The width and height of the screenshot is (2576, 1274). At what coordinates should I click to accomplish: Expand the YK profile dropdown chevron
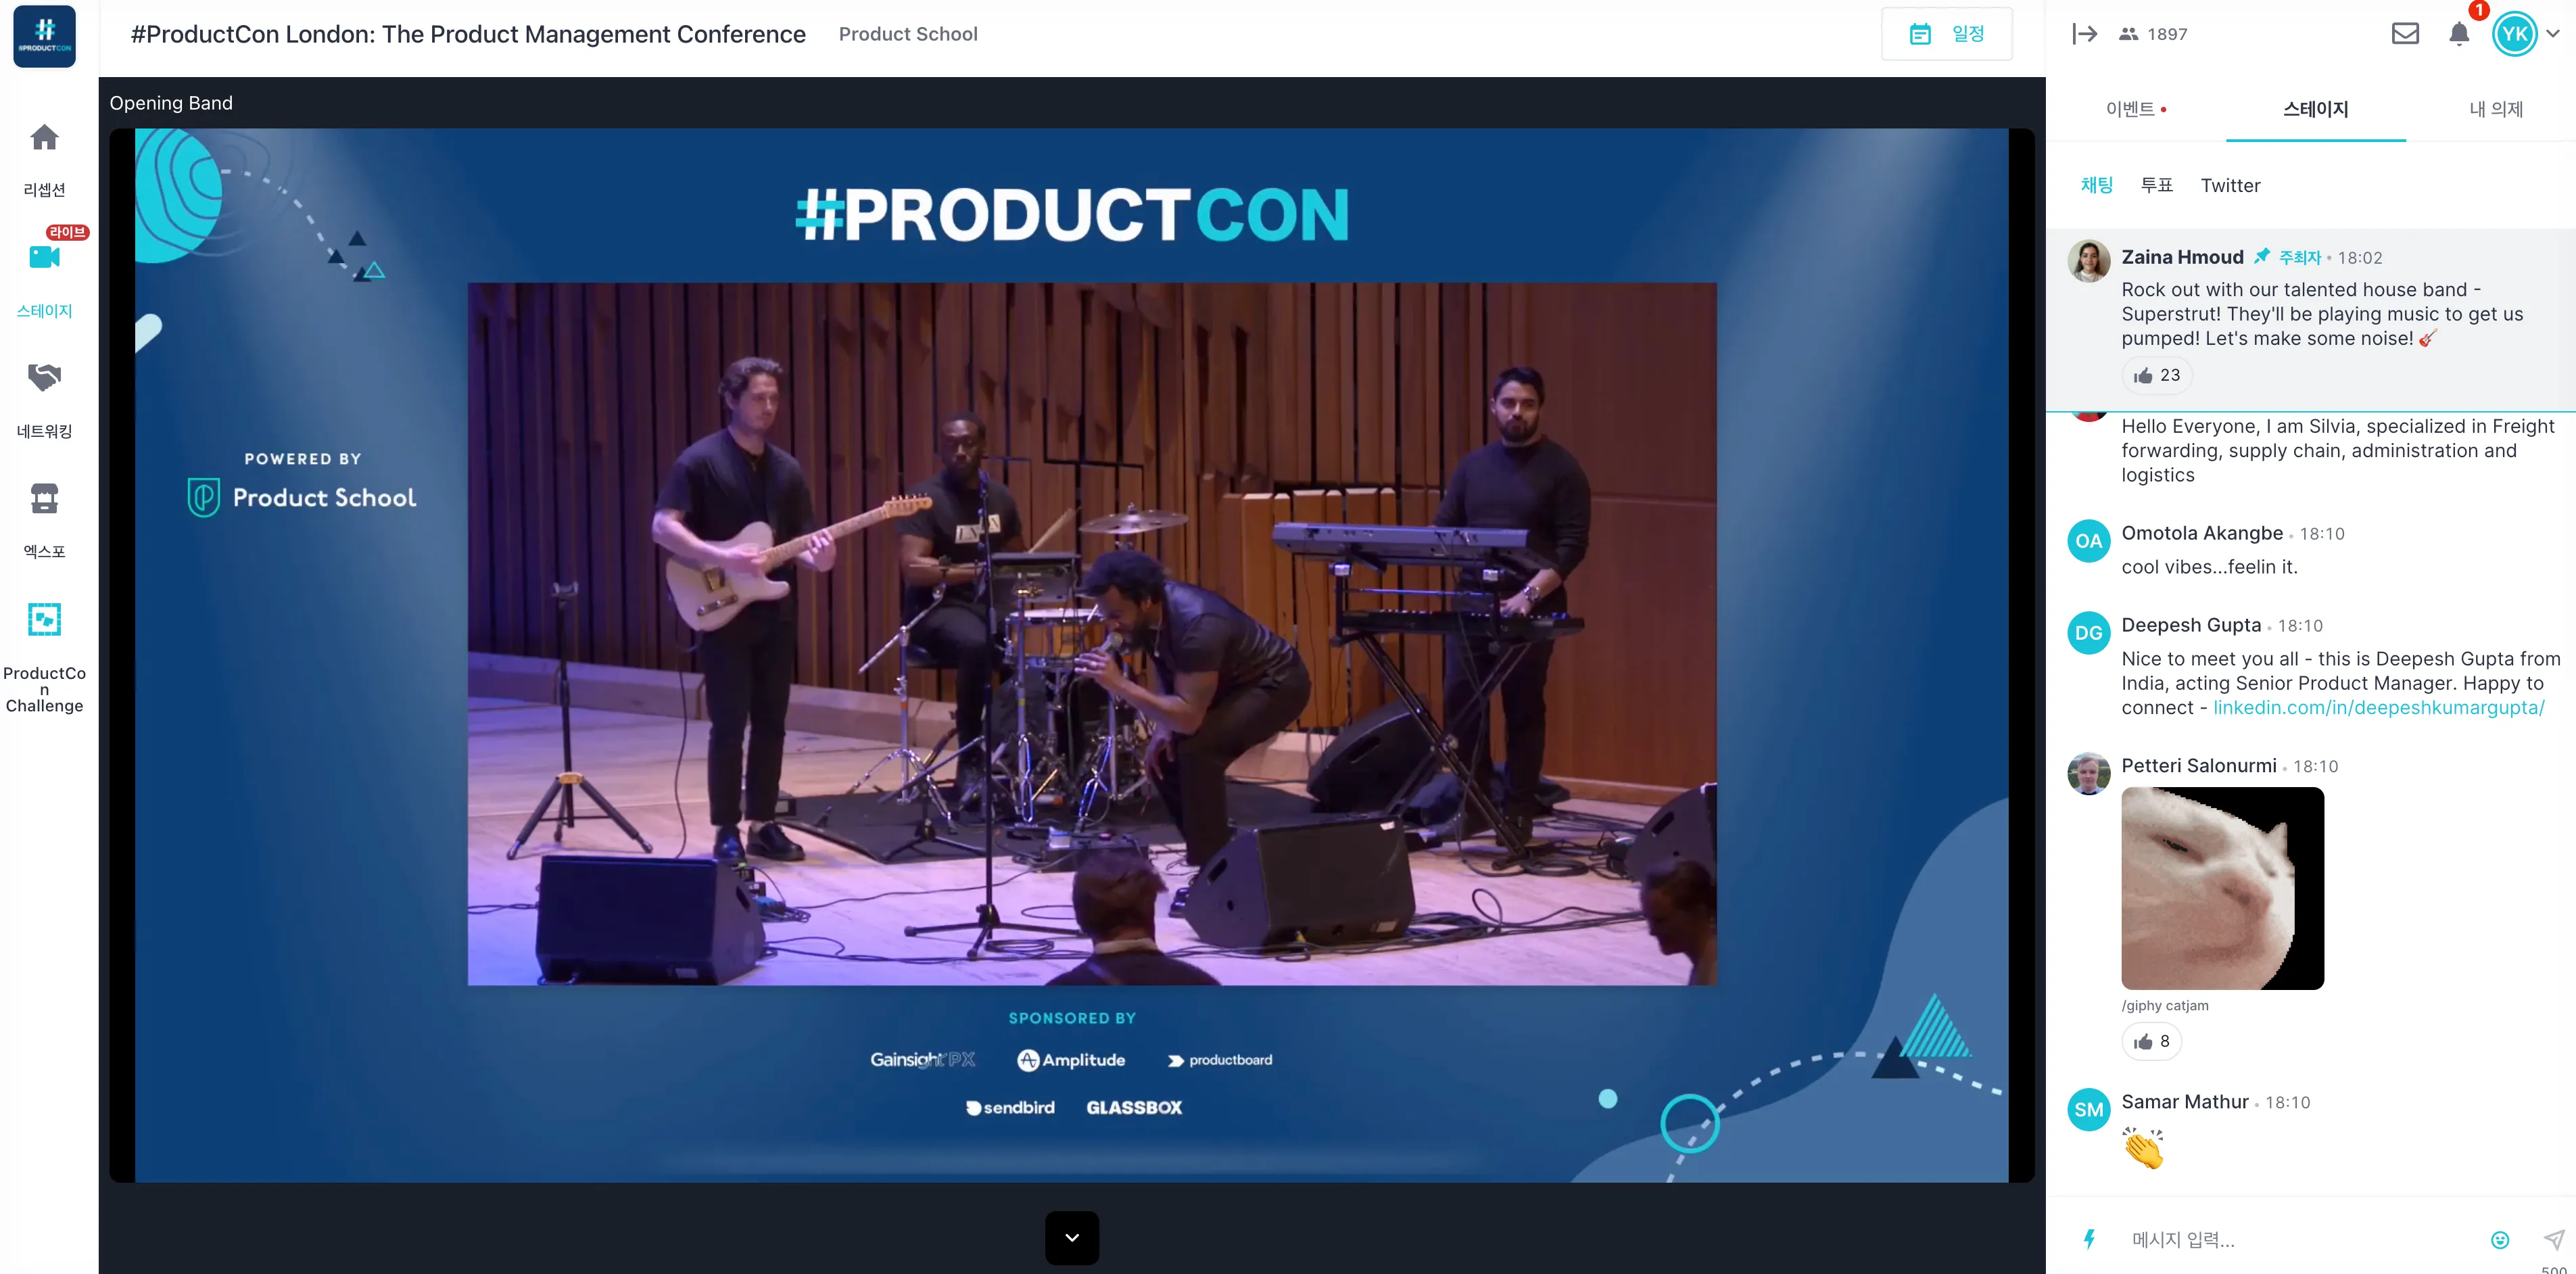pyautogui.click(x=2553, y=34)
